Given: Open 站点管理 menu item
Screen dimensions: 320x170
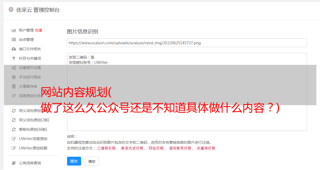Looking at the screenshot, I should 26,40.
